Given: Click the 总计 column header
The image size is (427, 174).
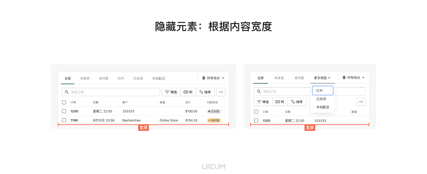Looking at the screenshot, I should click(x=188, y=102).
